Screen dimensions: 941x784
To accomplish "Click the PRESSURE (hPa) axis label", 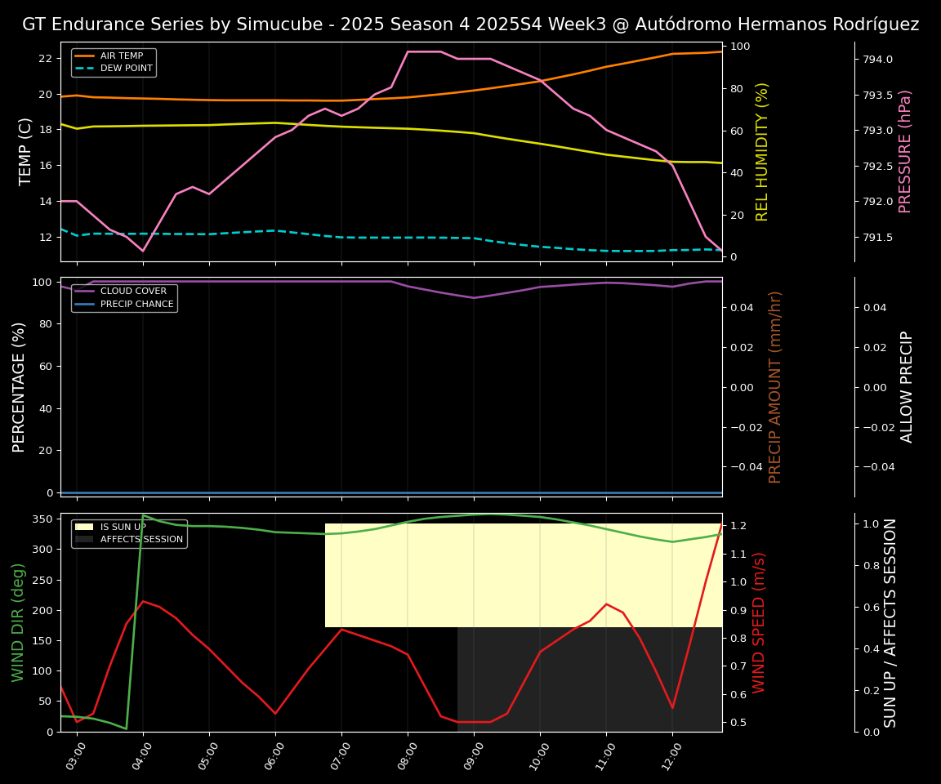I will [x=905, y=151].
